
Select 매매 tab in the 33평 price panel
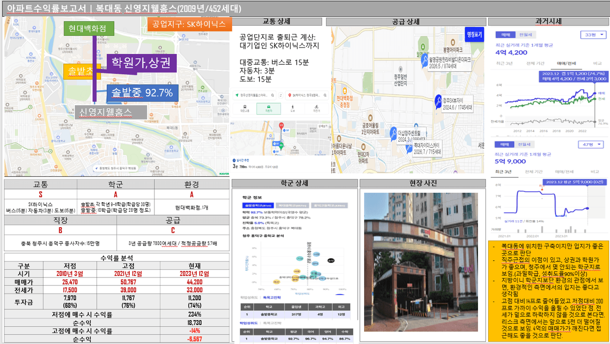tap(506, 35)
